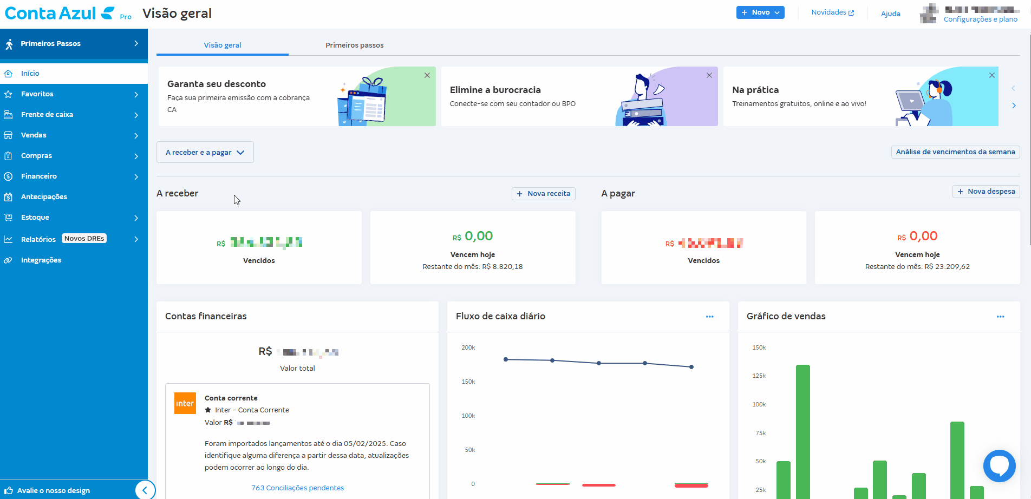Open 763 Conciliações pendentes link

point(297,488)
